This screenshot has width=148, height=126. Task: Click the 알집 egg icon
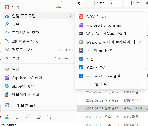(7, 69)
